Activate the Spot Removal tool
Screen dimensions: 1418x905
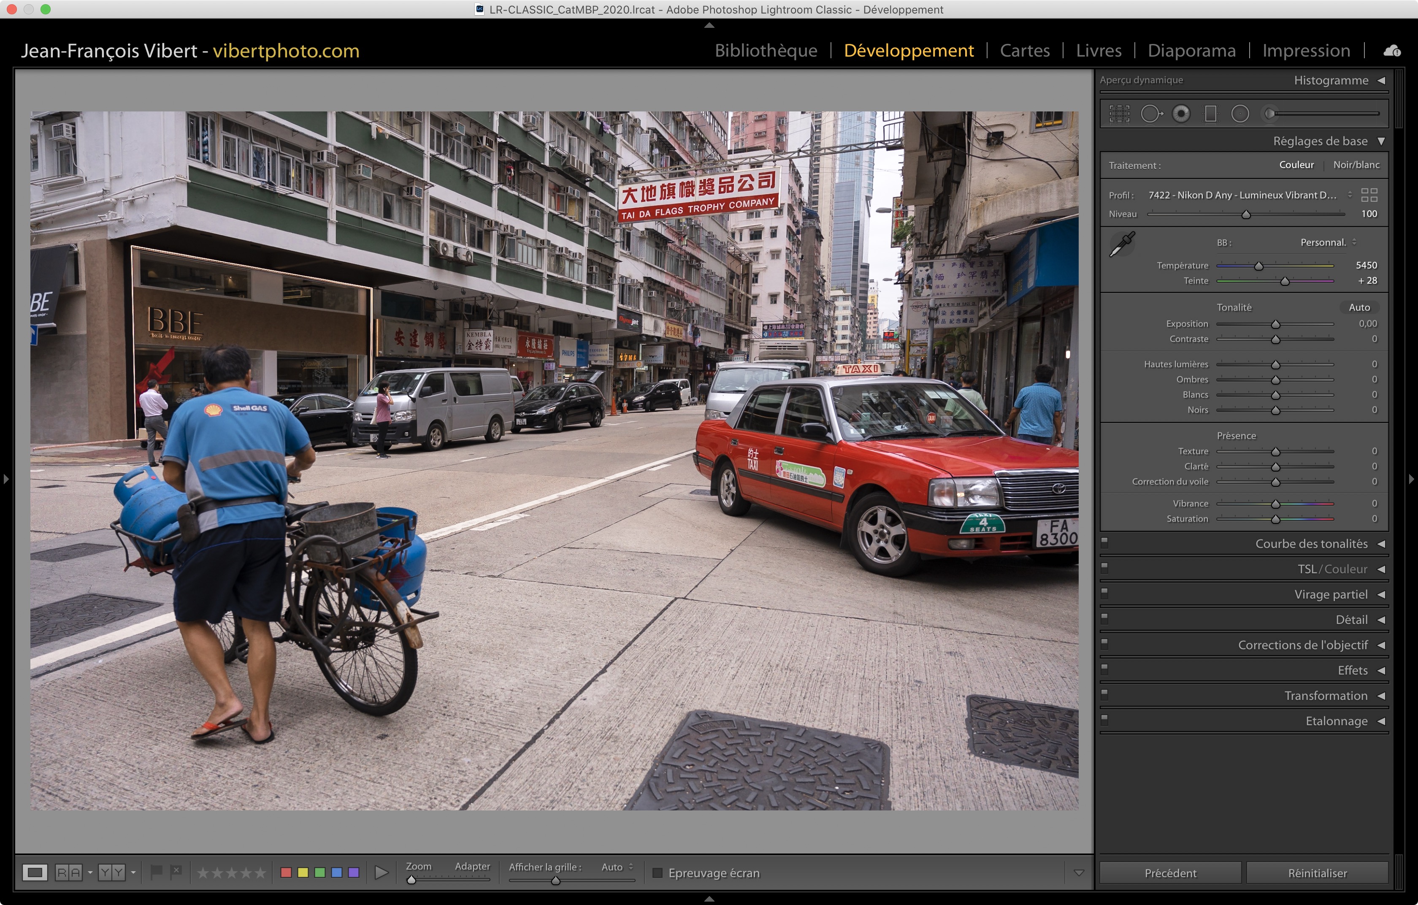click(x=1151, y=114)
